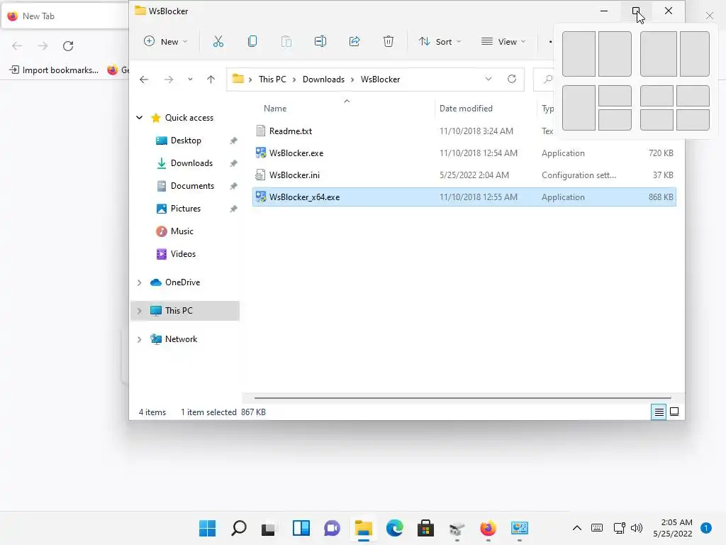
Task: Snap window to left half layout
Action: click(x=579, y=54)
